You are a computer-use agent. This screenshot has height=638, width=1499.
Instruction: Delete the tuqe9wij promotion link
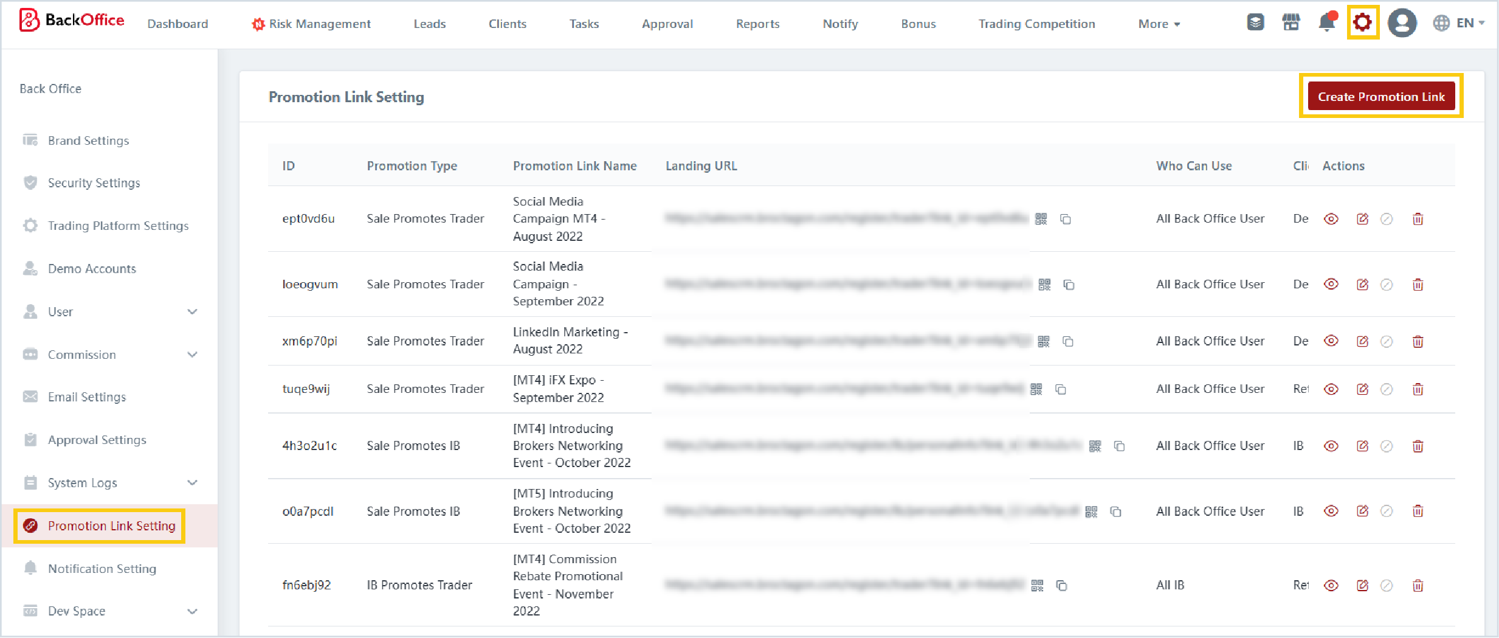tap(1418, 389)
